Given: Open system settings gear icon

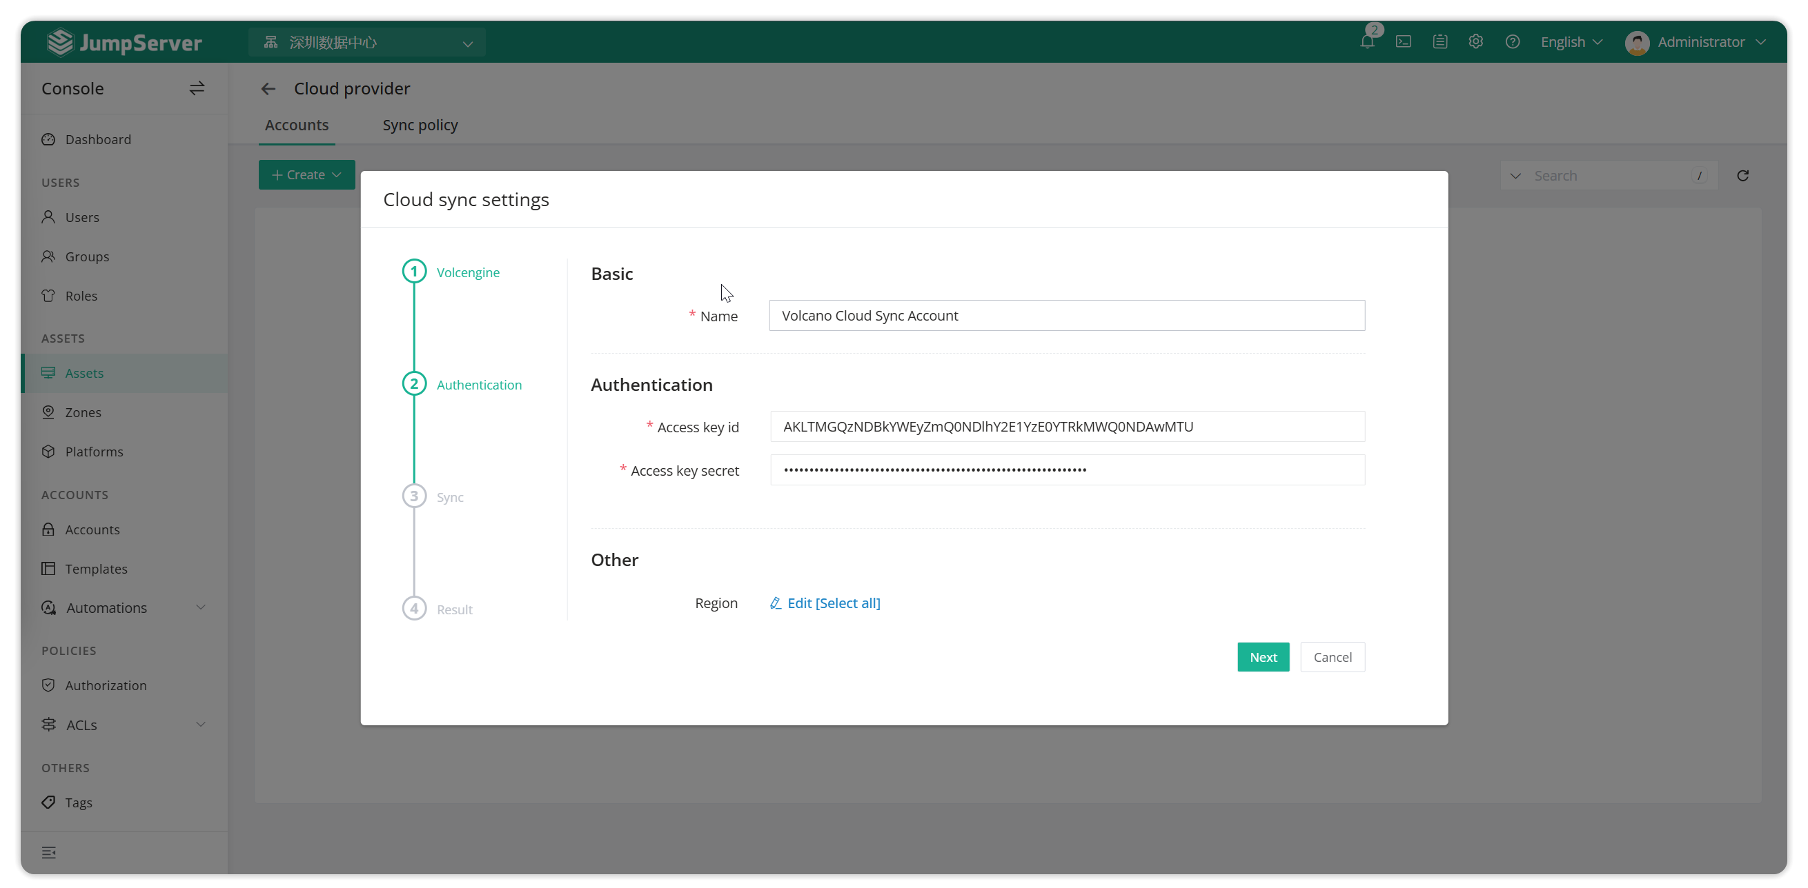Looking at the screenshot, I should 1476,42.
